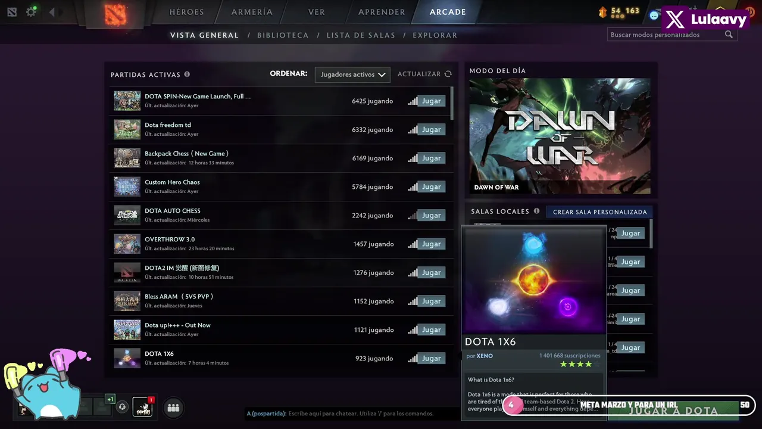The height and width of the screenshot is (429, 762).
Task: Click the gold shards currency icon
Action: (602, 12)
